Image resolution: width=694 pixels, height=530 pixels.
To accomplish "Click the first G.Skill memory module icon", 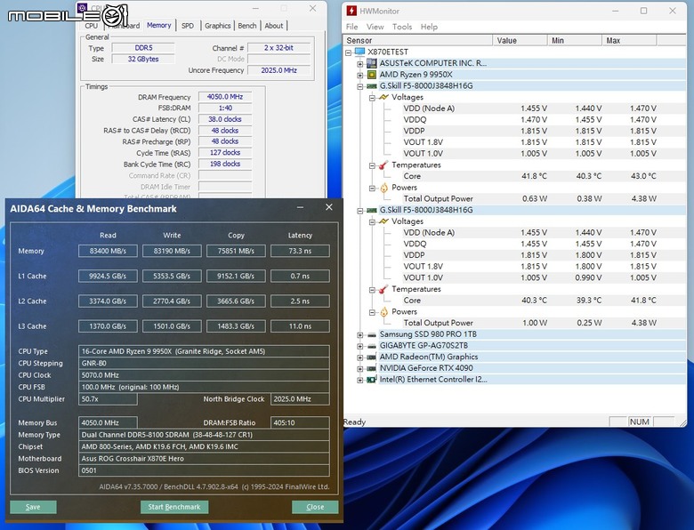I will [372, 86].
